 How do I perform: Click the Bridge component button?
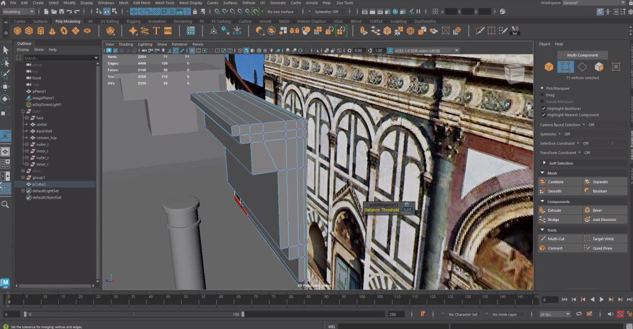coord(561,220)
